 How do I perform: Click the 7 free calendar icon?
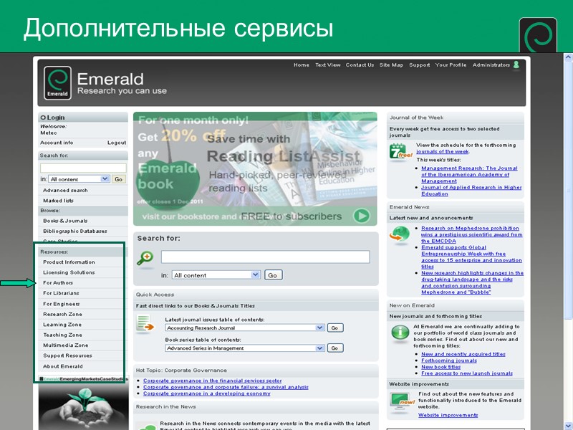click(400, 152)
